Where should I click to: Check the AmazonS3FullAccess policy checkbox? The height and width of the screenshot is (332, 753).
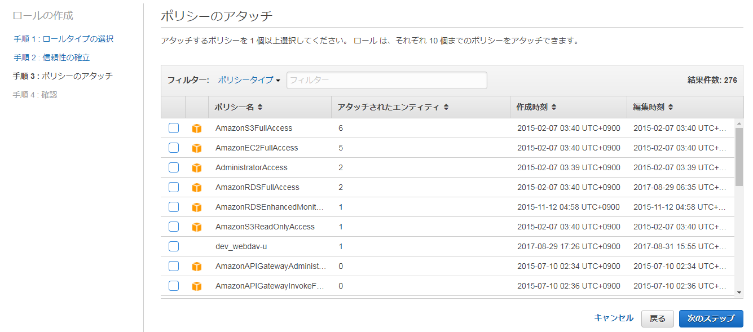[174, 128]
